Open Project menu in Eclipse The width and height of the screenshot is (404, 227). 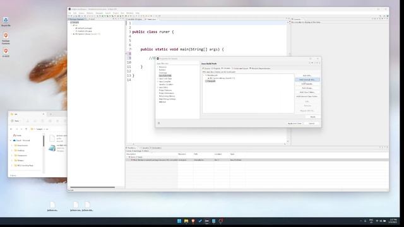pos(116,13)
